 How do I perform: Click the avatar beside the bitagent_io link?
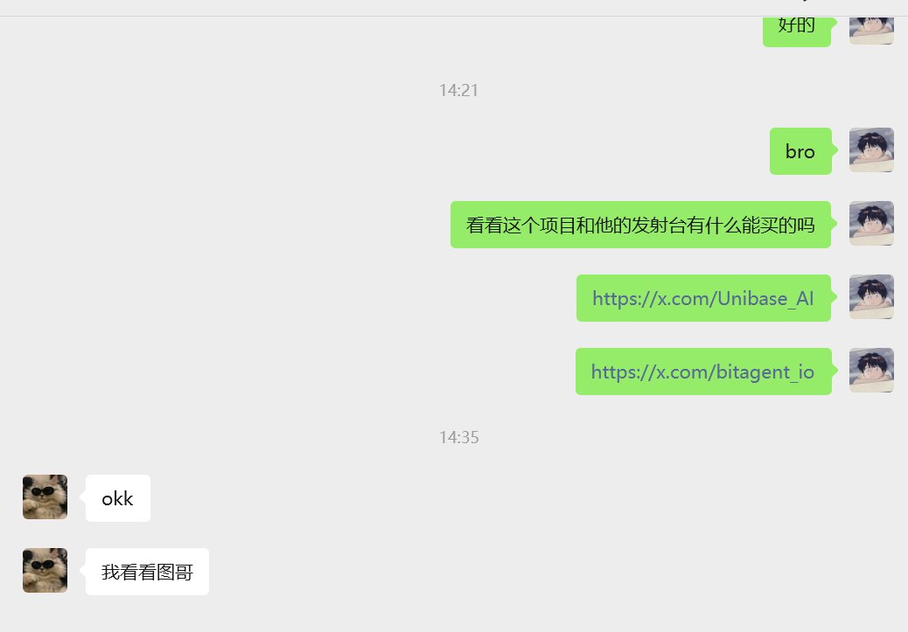(x=871, y=371)
